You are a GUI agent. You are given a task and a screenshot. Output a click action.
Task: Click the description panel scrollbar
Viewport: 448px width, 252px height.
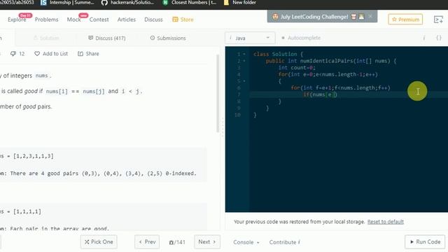(218, 93)
